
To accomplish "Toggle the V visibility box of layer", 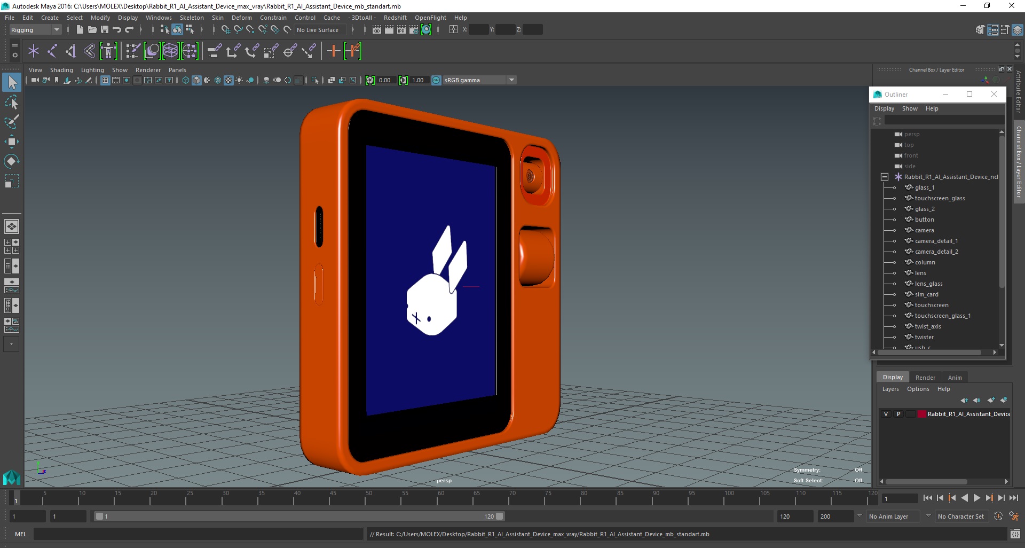I will point(886,414).
